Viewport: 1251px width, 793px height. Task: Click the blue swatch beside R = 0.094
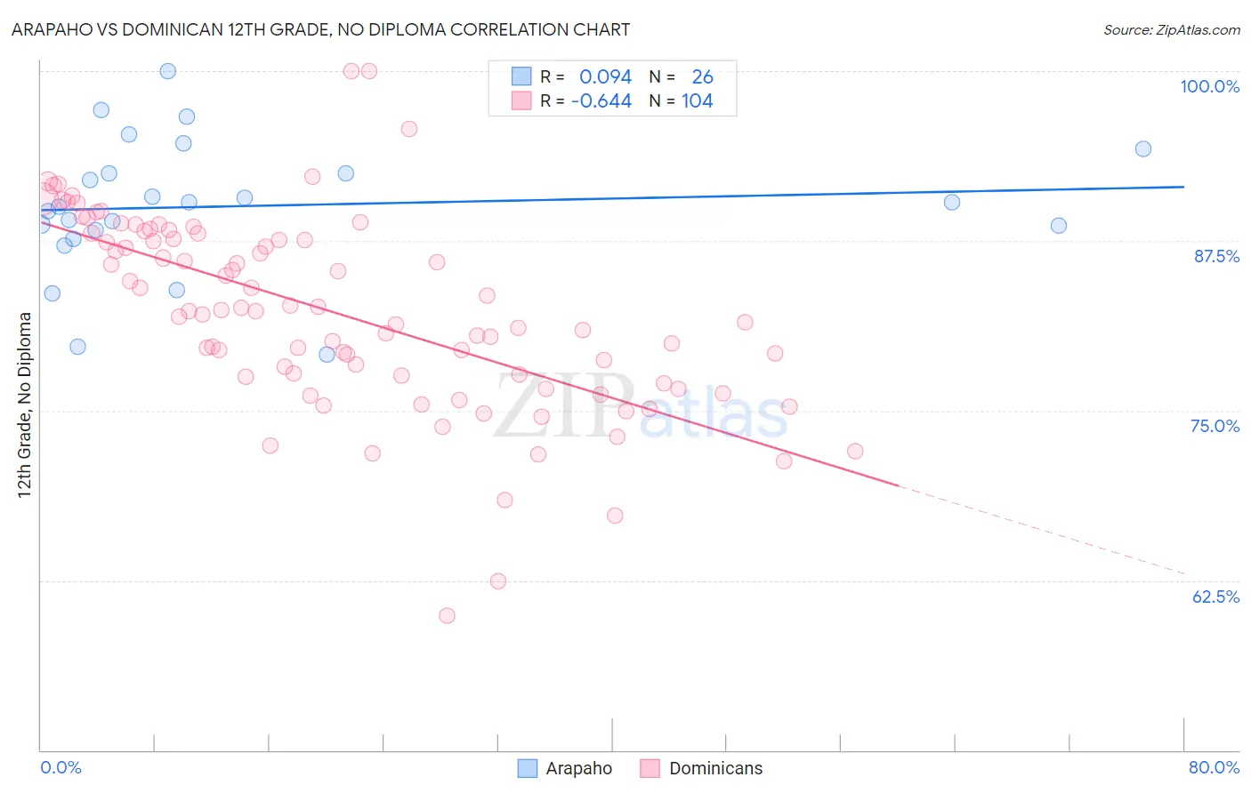coord(521,76)
